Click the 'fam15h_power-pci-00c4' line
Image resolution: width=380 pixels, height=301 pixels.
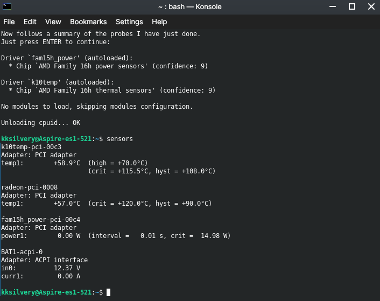[x=41, y=220]
